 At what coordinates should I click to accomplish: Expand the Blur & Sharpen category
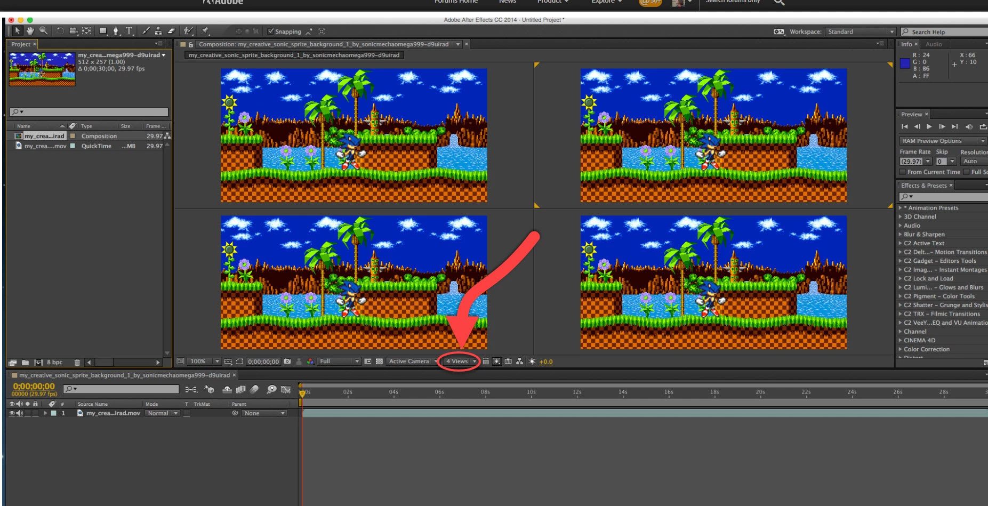click(x=901, y=234)
